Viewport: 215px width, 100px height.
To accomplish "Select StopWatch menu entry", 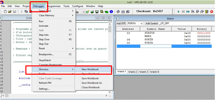I will 54,60.
